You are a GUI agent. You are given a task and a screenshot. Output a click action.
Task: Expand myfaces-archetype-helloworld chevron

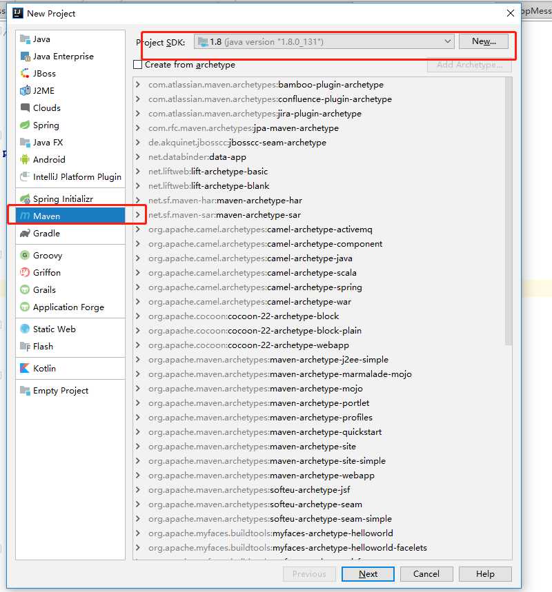click(138, 533)
